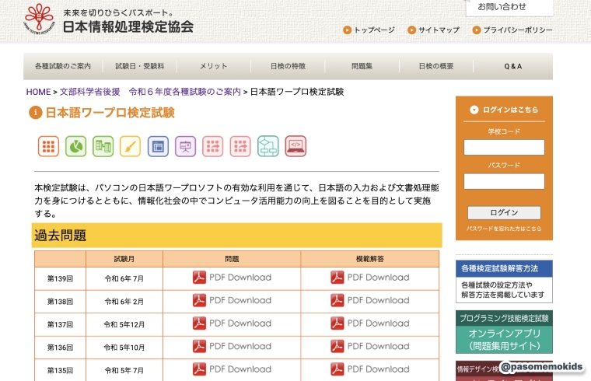Open 試験日・受験料 menu item
Image resolution: width=591 pixels, height=381 pixels.
point(140,66)
